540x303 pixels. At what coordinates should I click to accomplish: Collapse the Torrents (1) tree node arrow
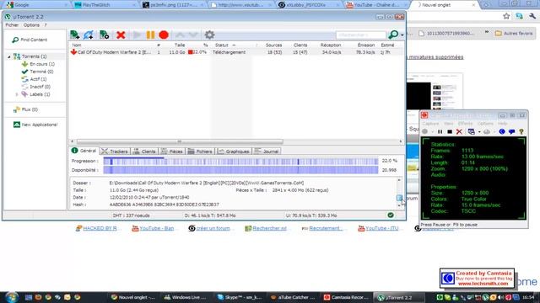point(9,56)
